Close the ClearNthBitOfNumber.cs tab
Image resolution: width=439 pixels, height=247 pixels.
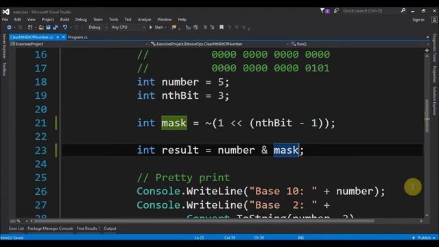click(64, 37)
